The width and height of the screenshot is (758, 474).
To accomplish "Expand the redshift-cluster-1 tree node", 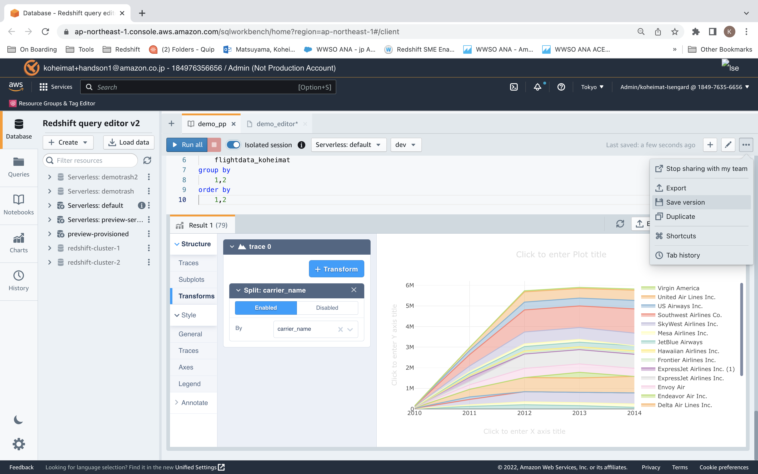I will tap(49, 248).
